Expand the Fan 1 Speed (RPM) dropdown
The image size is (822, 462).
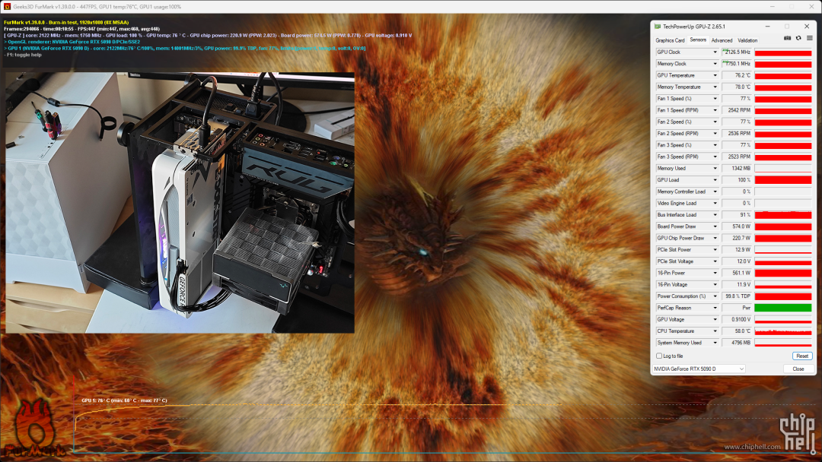click(x=715, y=110)
